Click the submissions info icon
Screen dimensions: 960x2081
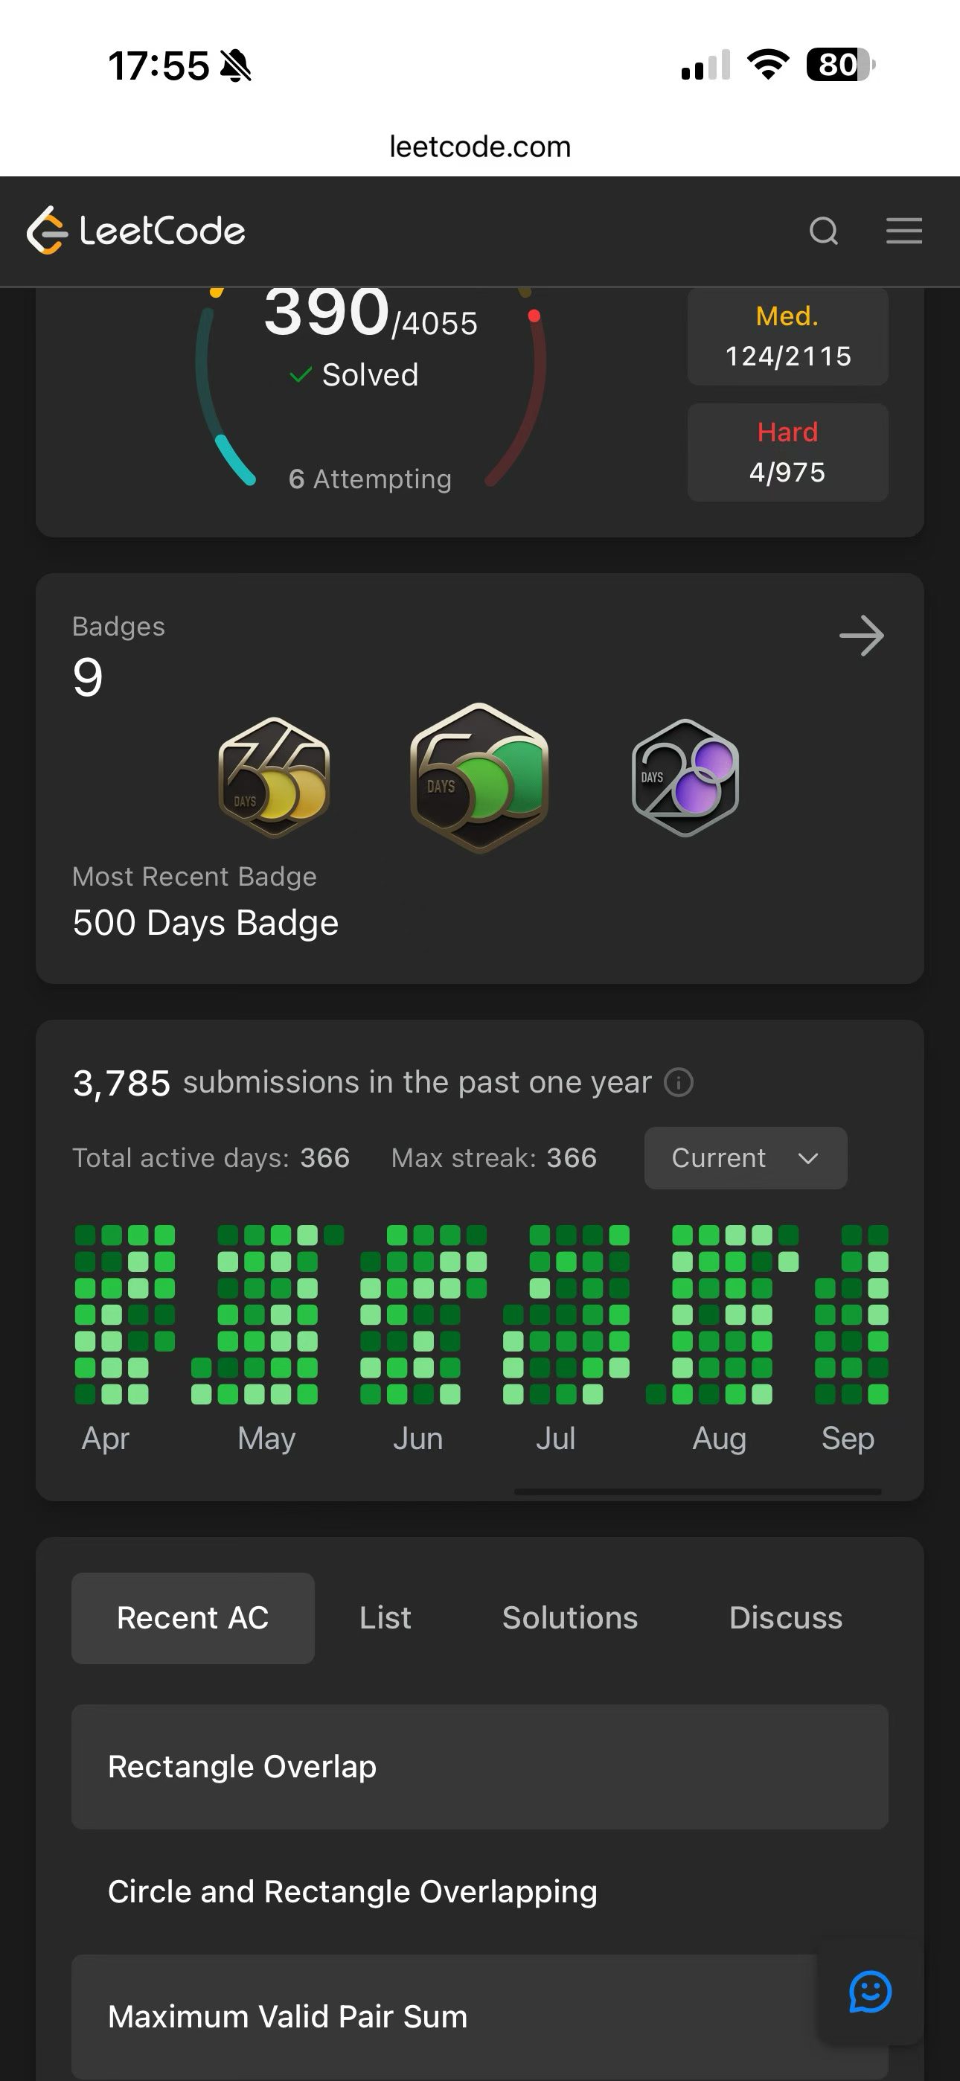(x=678, y=1082)
